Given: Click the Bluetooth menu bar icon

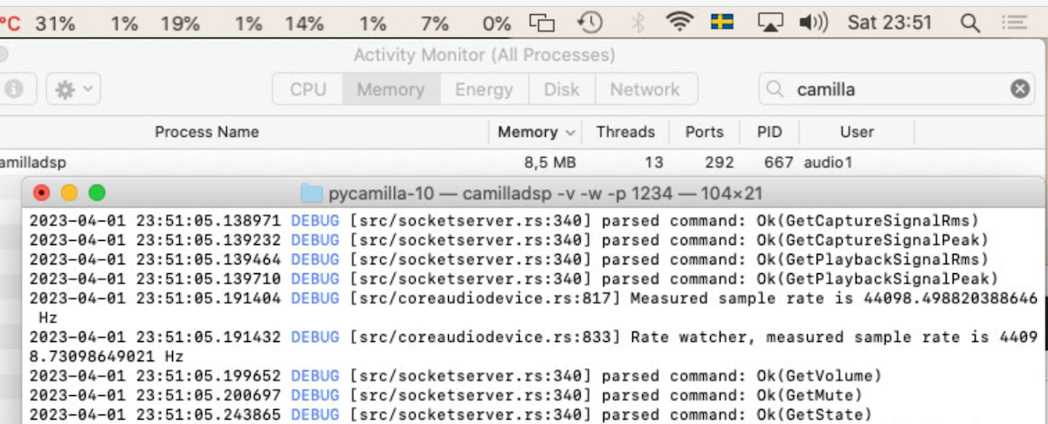Looking at the screenshot, I should pos(638,23).
